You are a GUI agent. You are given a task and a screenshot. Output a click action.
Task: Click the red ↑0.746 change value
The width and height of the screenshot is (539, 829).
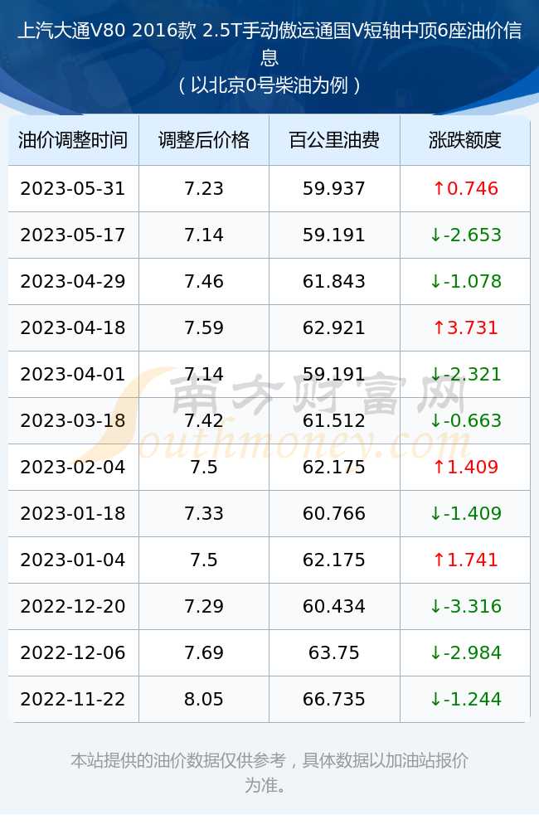[465, 189]
